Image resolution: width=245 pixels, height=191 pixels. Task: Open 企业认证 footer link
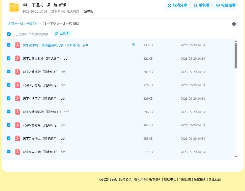tap(215, 179)
